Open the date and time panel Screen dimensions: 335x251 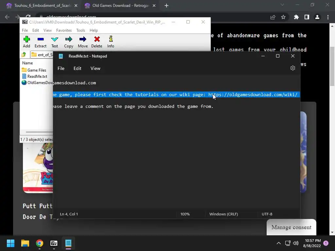[x=312, y=243]
